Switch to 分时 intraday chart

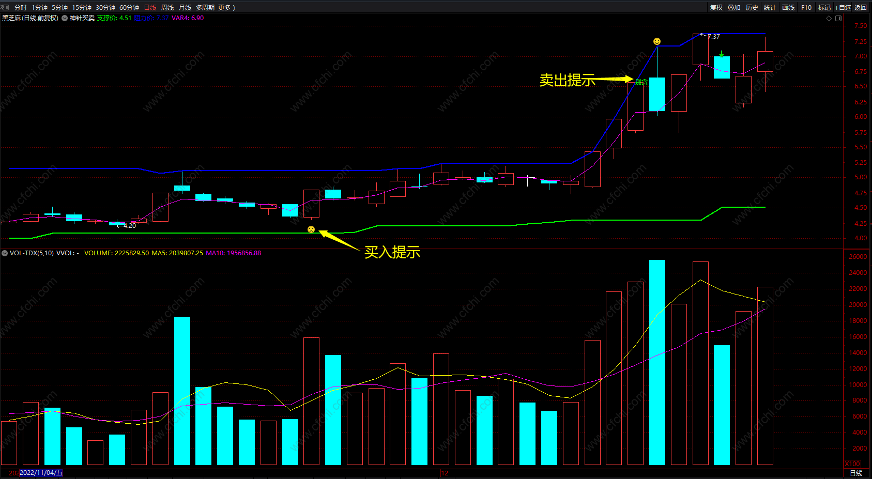(x=21, y=8)
